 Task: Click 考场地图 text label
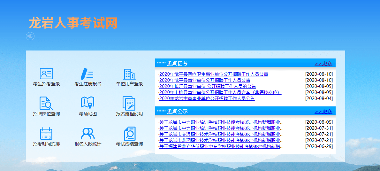[88, 114]
